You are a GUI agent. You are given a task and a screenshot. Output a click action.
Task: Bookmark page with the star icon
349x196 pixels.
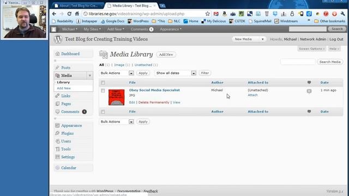click(x=207, y=14)
